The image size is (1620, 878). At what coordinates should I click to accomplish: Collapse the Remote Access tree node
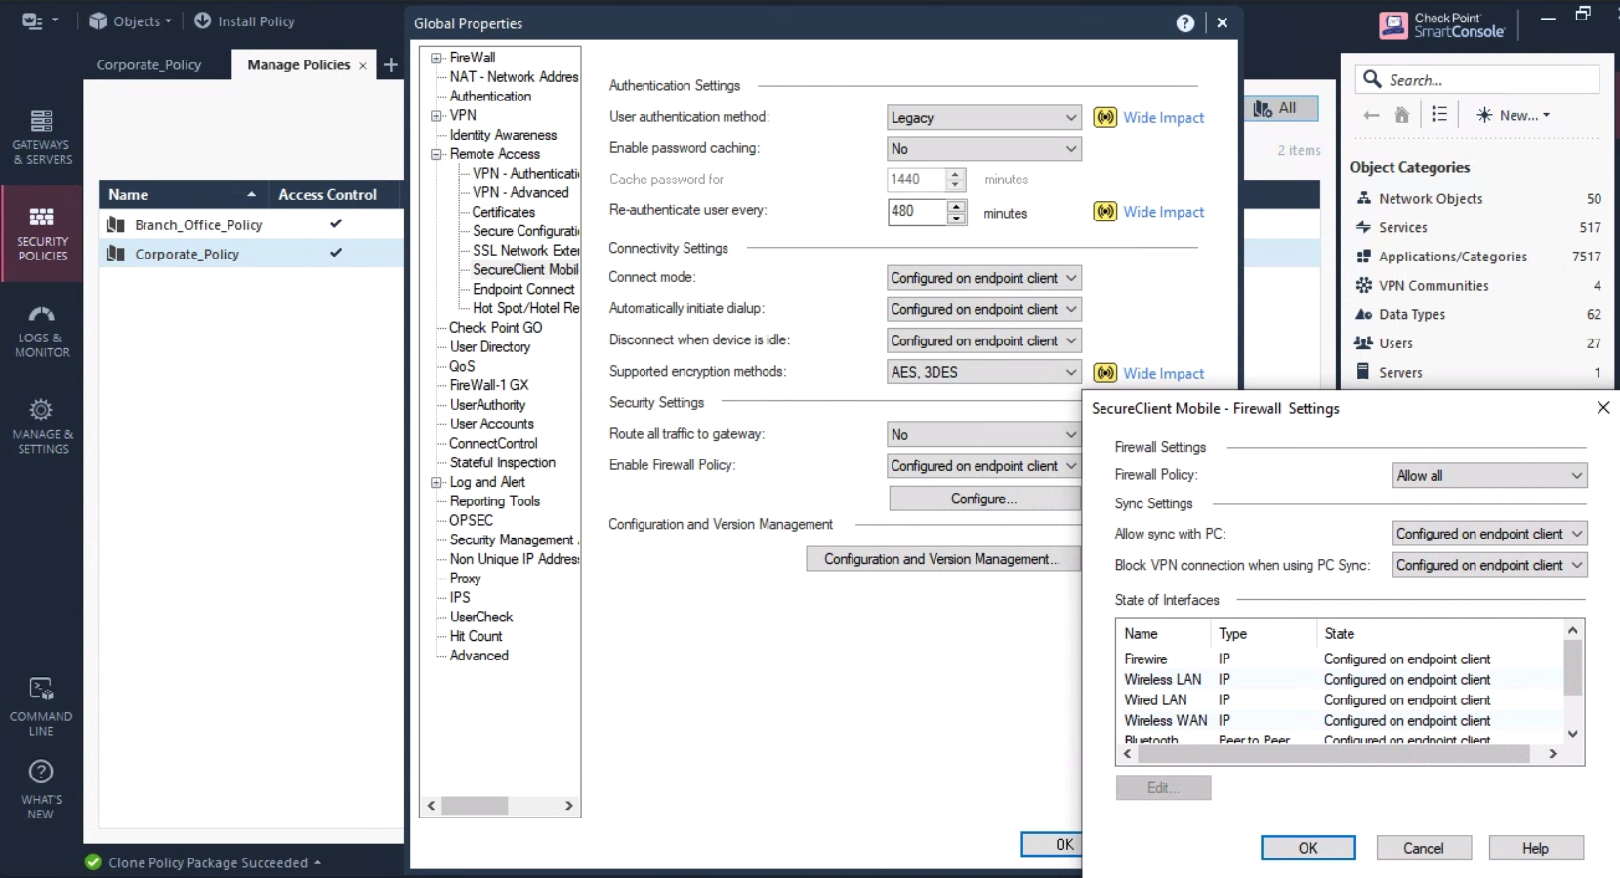436,154
